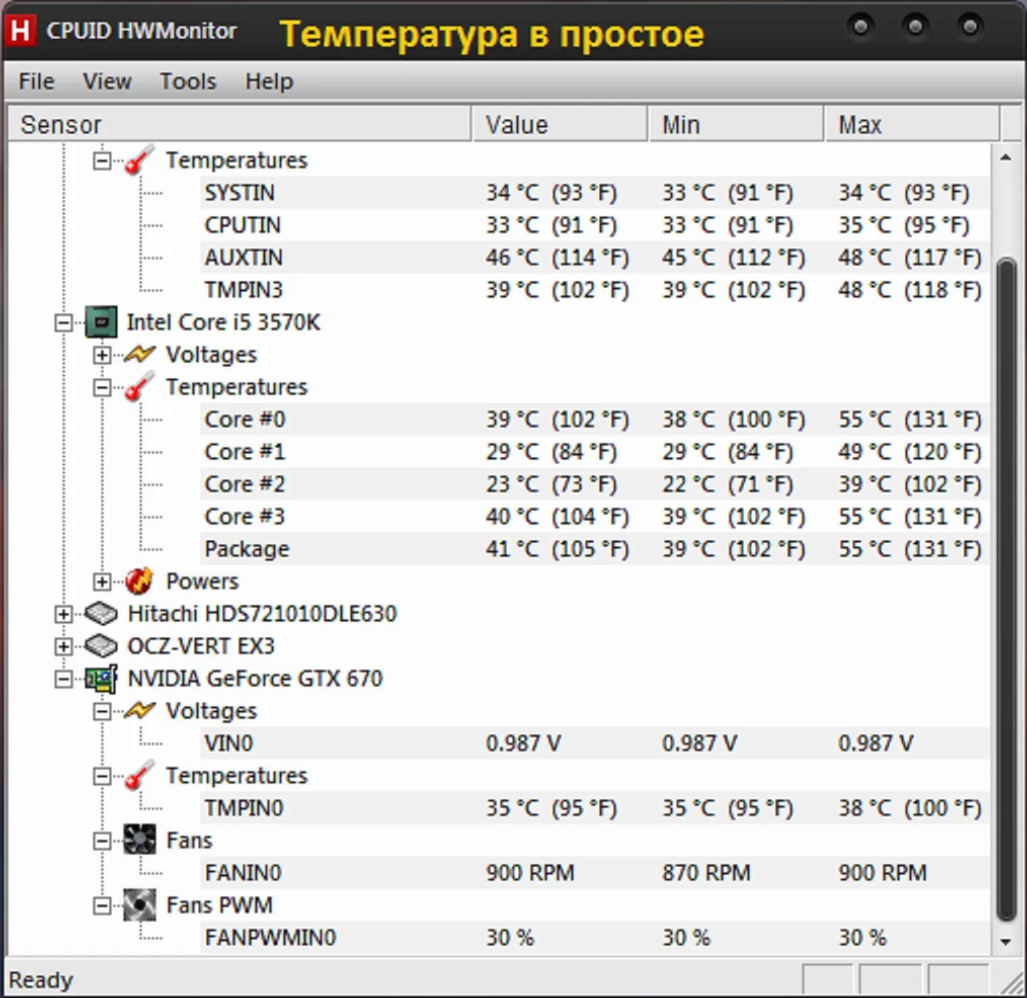Collapse the Voltages node above VIN0
1027x998 pixels.
click(102, 711)
